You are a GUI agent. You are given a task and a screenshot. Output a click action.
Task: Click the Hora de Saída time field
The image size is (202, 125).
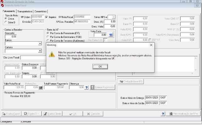tap(163, 103)
